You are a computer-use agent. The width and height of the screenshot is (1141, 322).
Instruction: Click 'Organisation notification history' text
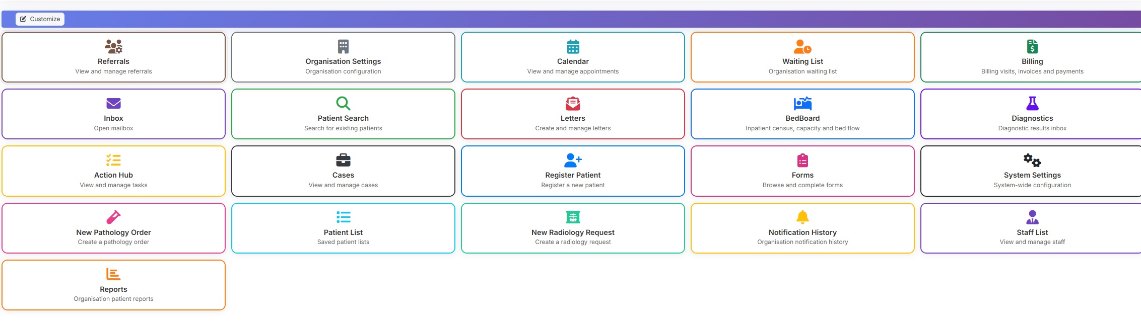(x=802, y=242)
